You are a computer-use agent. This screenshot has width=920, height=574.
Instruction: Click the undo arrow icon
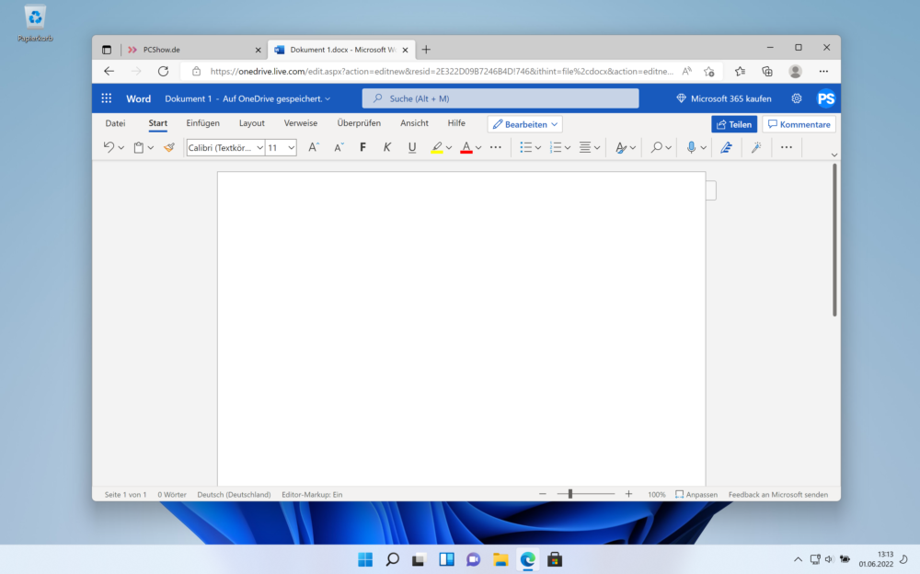coord(109,147)
